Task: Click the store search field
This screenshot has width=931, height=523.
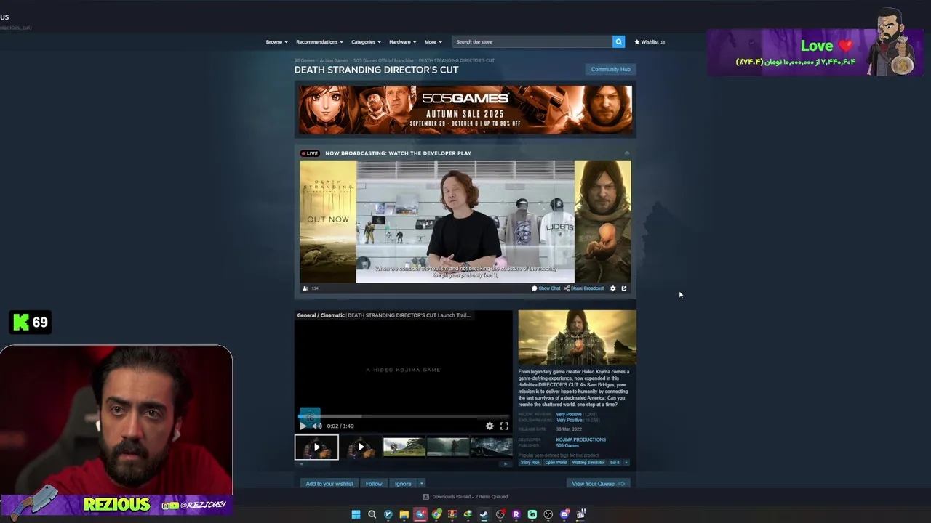Action: pyautogui.click(x=532, y=41)
